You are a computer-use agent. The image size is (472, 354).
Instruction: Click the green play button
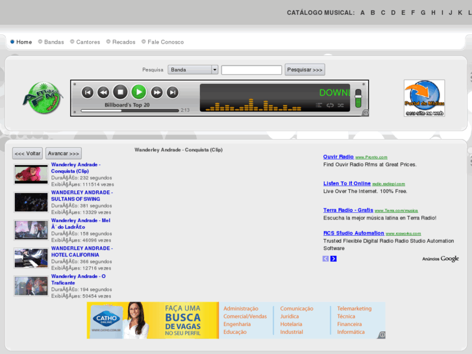(x=139, y=92)
